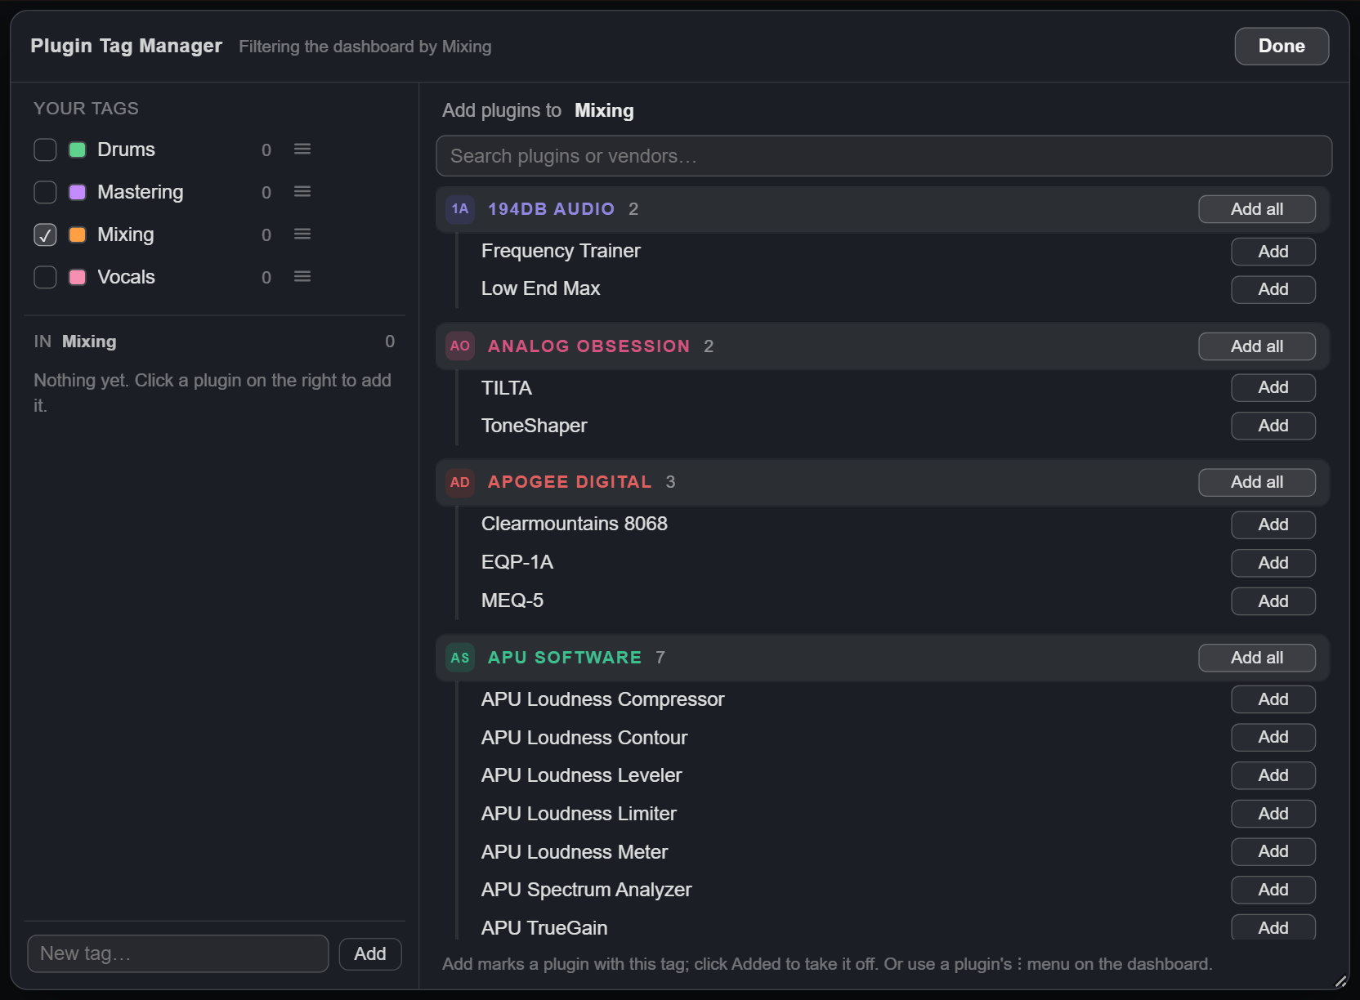Add Low End Max to Mixing
This screenshot has width=1360, height=1000.
(x=1273, y=289)
